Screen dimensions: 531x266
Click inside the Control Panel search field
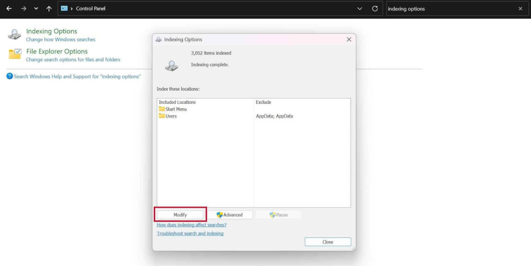coord(440,8)
